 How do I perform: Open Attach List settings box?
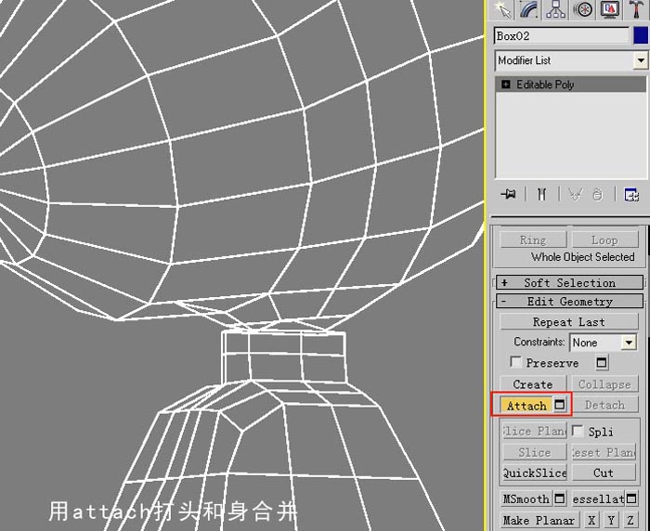[560, 405]
